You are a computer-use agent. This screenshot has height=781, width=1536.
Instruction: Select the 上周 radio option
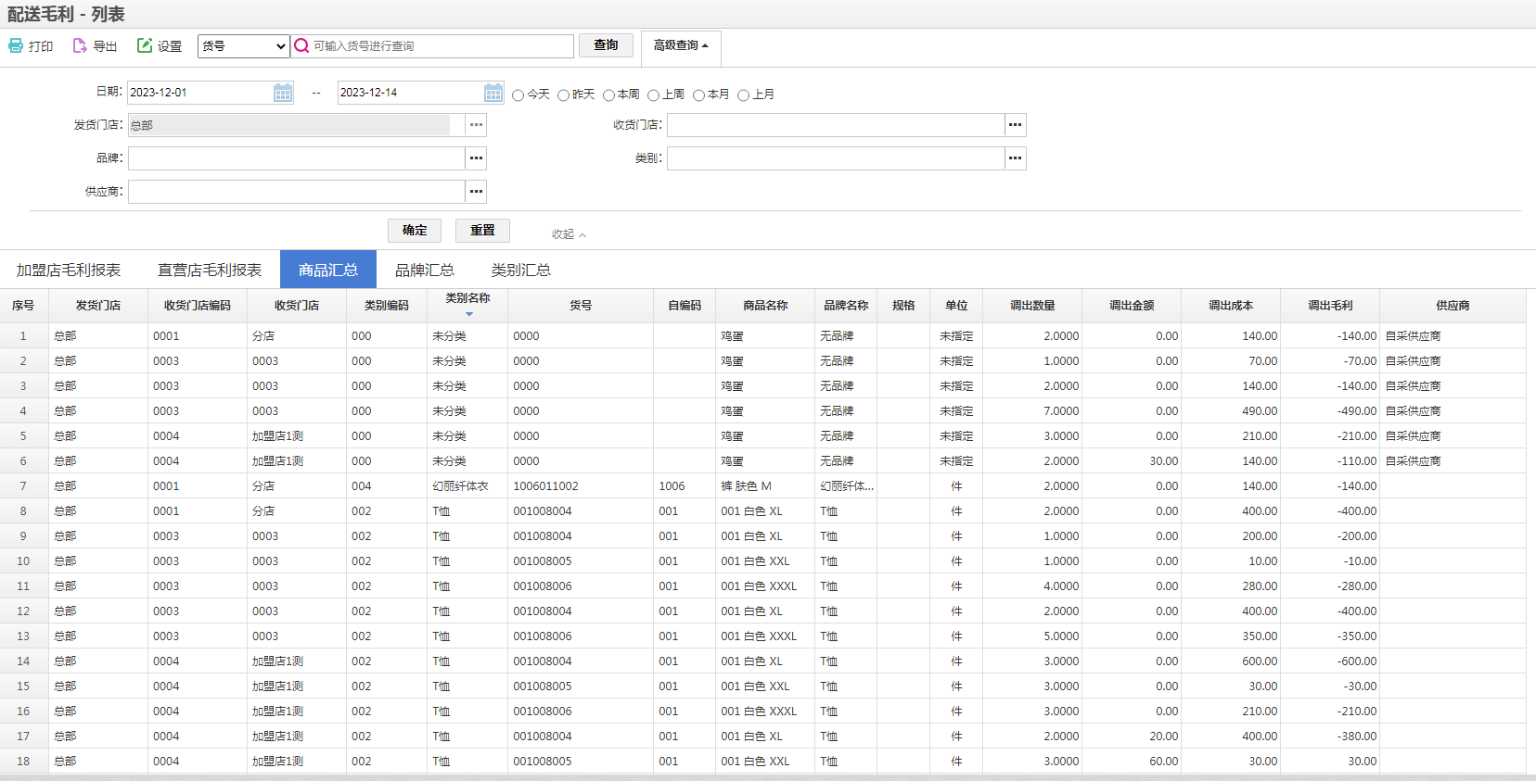click(x=653, y=95)
